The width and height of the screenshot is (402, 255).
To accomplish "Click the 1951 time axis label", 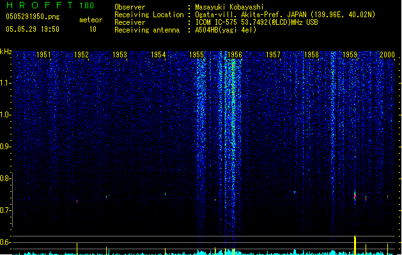I will click(x=43, y=54).
